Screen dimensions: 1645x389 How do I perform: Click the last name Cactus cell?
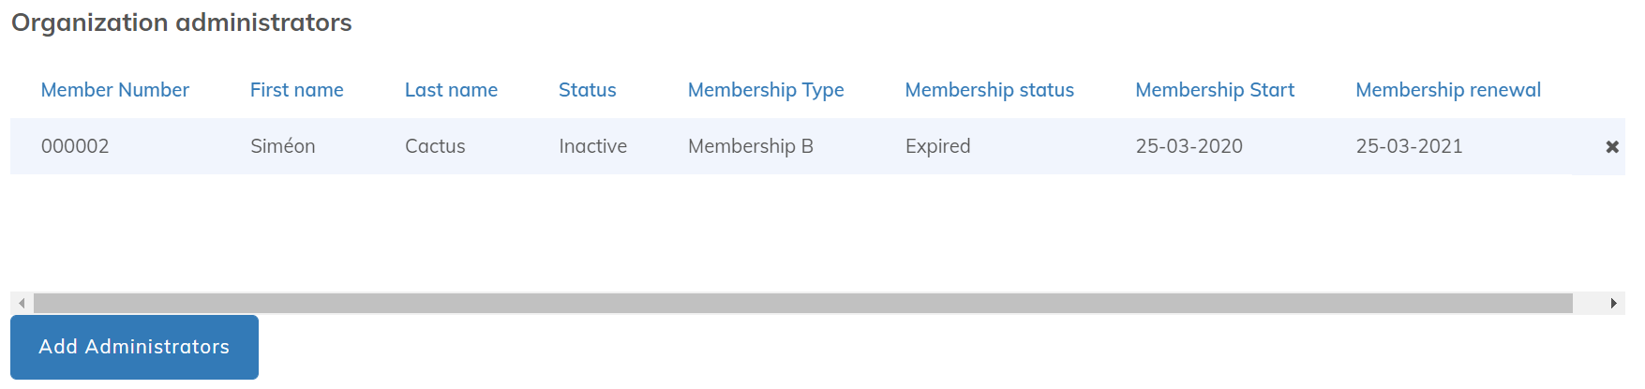coord(435,146)
